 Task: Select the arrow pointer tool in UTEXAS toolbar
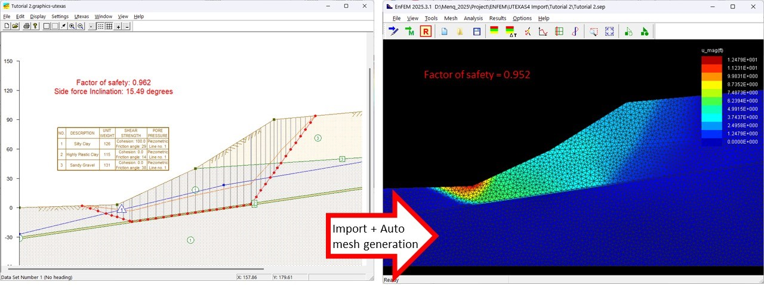[x=63, y=26]
